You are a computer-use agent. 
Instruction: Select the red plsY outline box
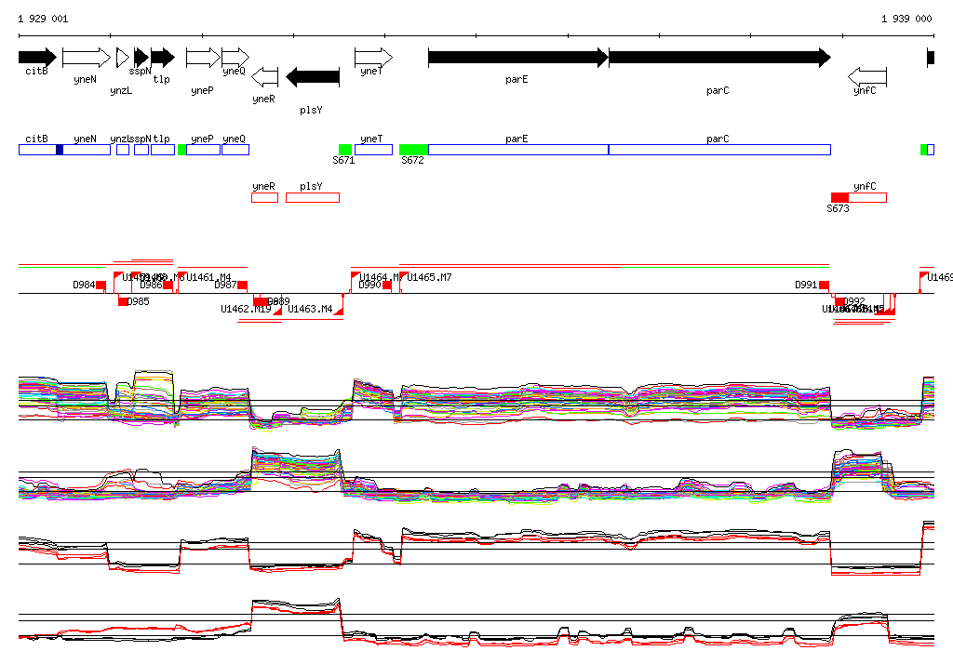313,197
